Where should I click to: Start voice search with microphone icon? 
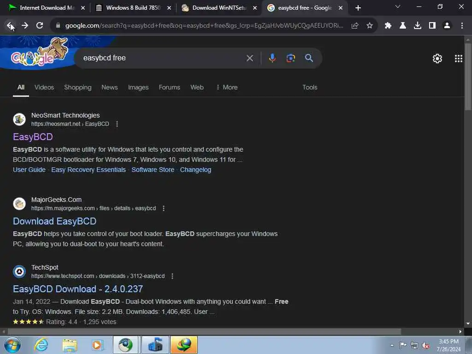pyautogui.click(x=272, y=58)
